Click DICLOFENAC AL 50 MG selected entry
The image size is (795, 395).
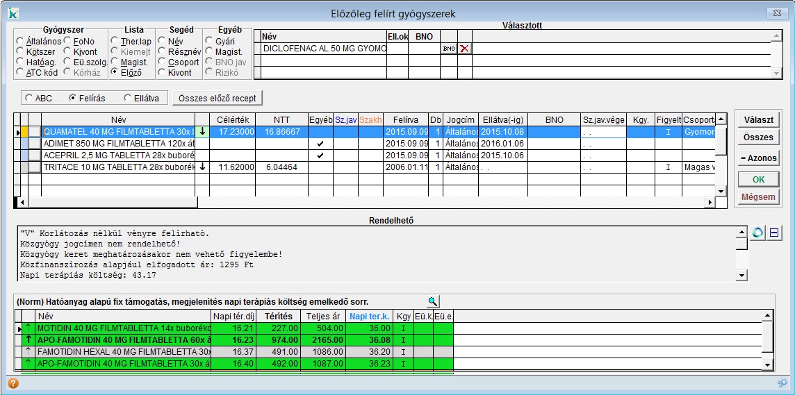[x=325, y=49]
